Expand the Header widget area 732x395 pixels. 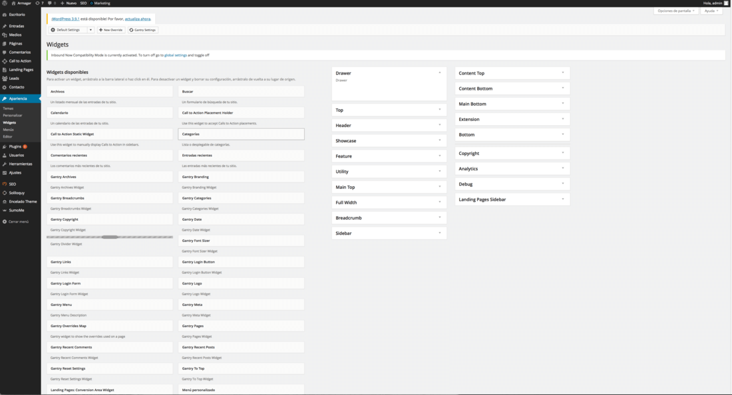439,125
